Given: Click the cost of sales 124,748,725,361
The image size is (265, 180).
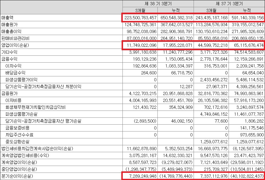Looking at the screenshot, I should 141,24.
